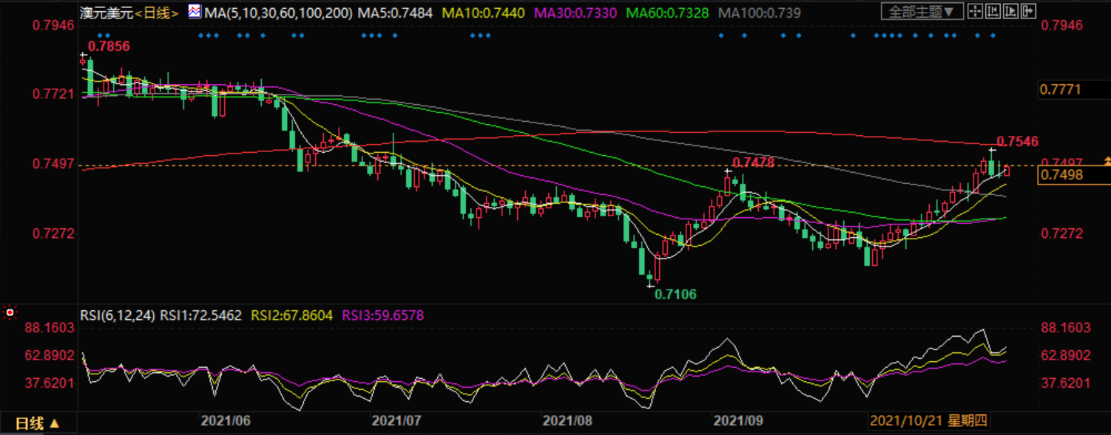Click the 2021/08 date axis label
This screenshot has width=1111, height=435.
[567, 421]
